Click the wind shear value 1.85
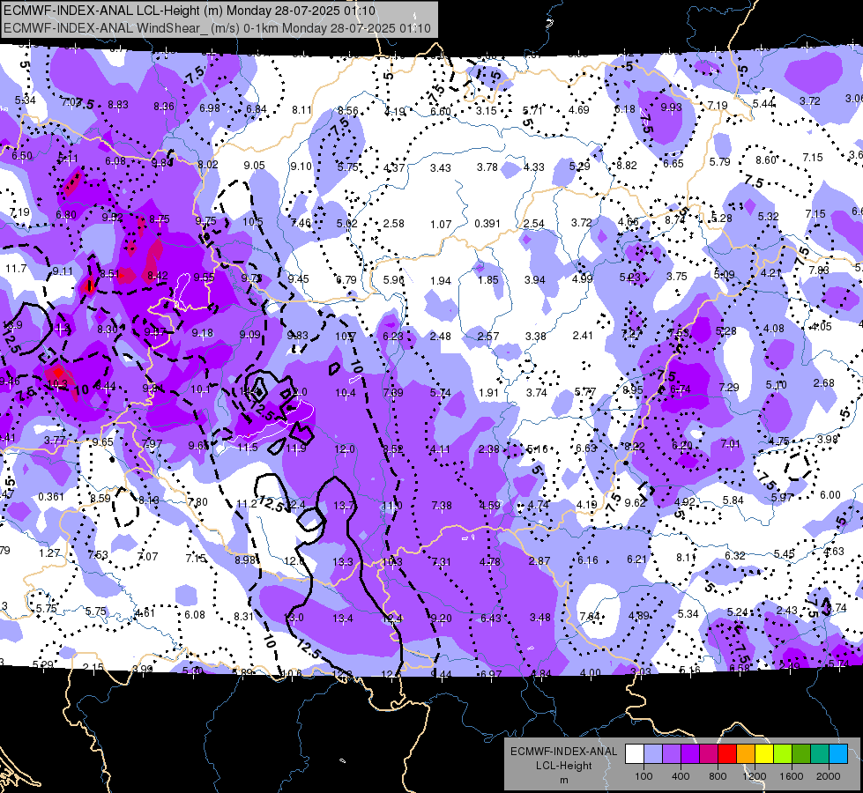 click(488, 280)
